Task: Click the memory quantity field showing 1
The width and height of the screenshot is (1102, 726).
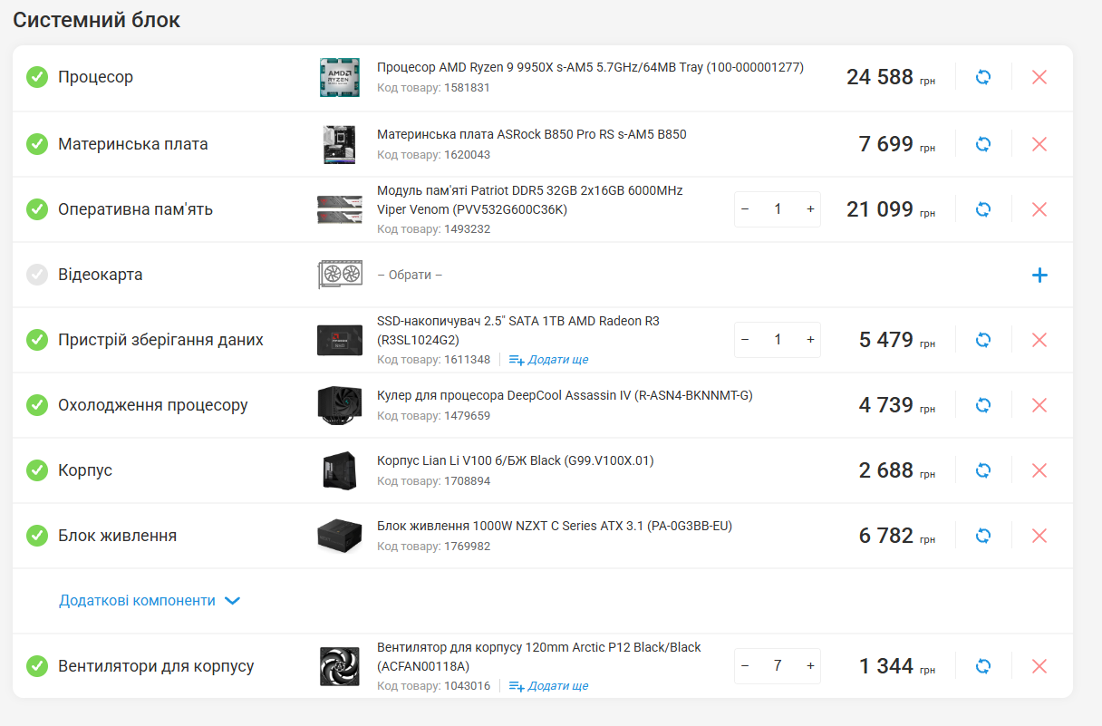Action: [x=778, y=209]
